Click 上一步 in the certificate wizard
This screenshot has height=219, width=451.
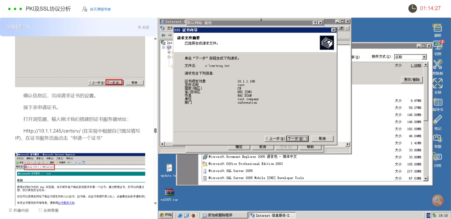(x=275, y=138)
